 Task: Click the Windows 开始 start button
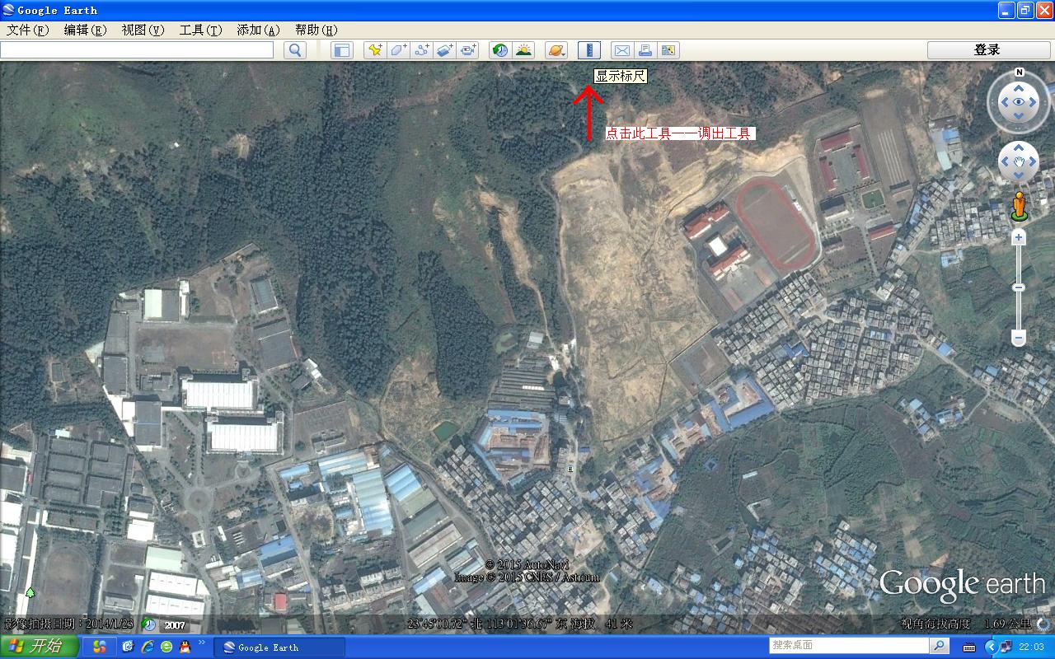40,647
